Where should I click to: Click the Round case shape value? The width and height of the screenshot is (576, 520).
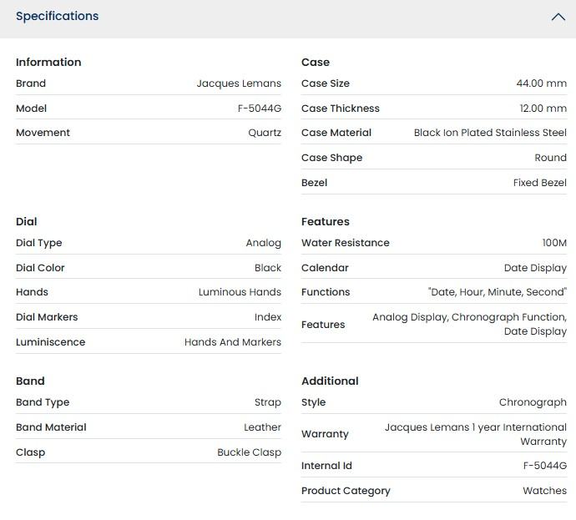point(550,158)
